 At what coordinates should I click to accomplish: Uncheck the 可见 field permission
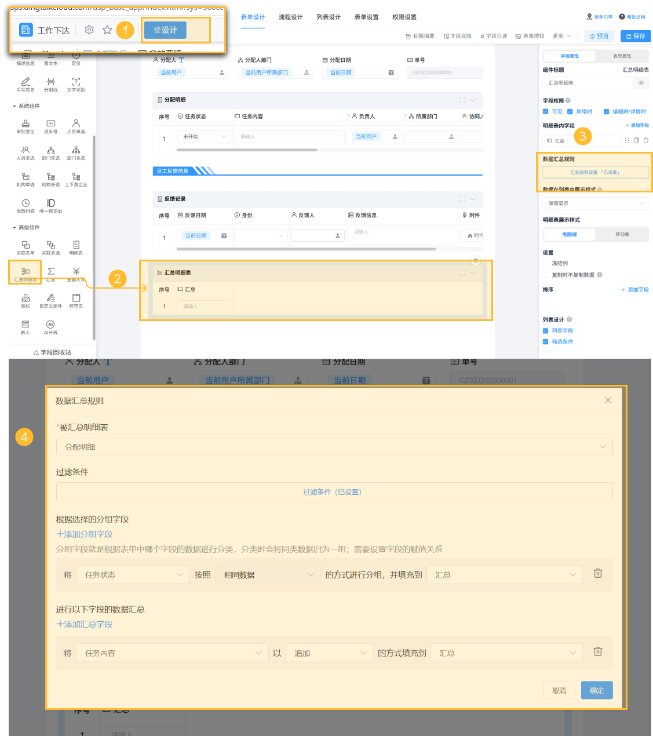click(x=545, y=111)
